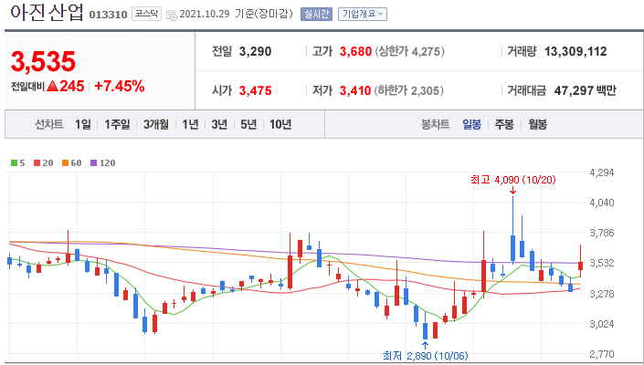
Task: Click the 코스닥 market badge
Action: coord(147,14)
